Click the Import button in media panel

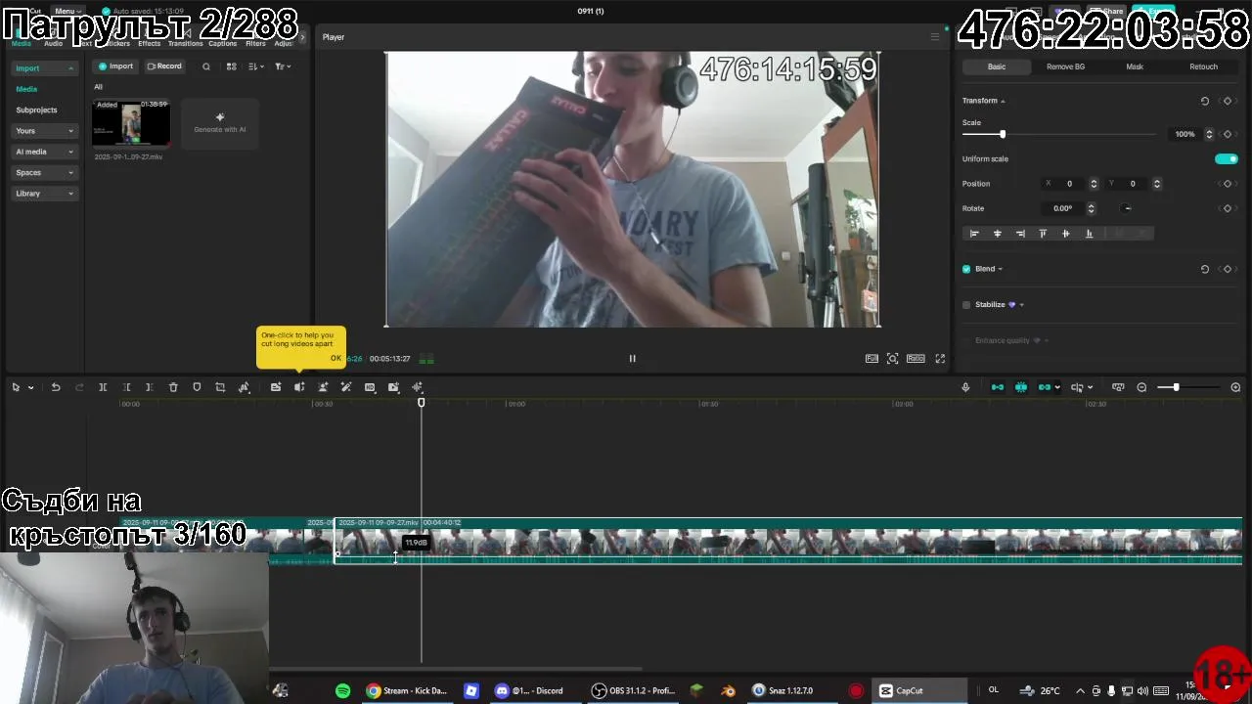pos(115,66)
